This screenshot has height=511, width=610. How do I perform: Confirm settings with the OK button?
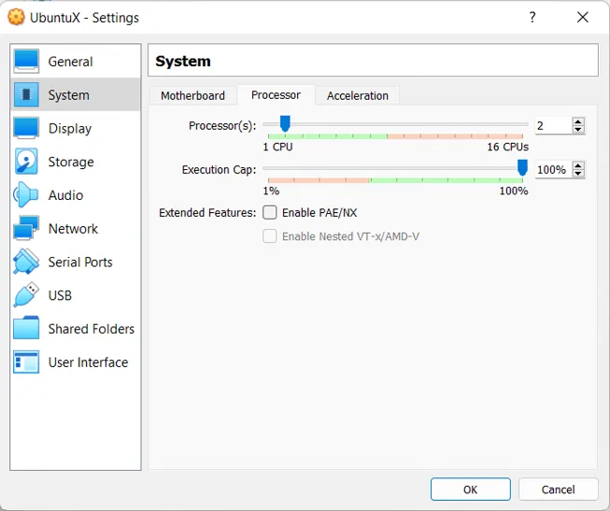[x=470, y=490]
